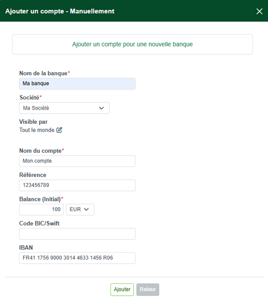
Task: Click the dialog title Ajouter un compte - Manuellement
Action: 60,11
